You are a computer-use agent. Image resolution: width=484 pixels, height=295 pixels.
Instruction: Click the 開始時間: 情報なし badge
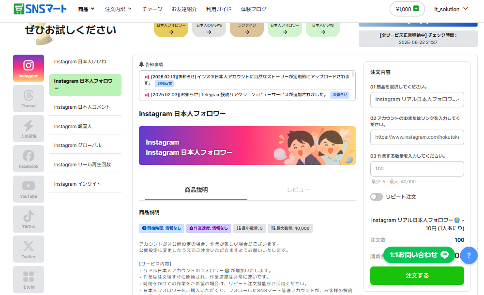click(162, 228)
